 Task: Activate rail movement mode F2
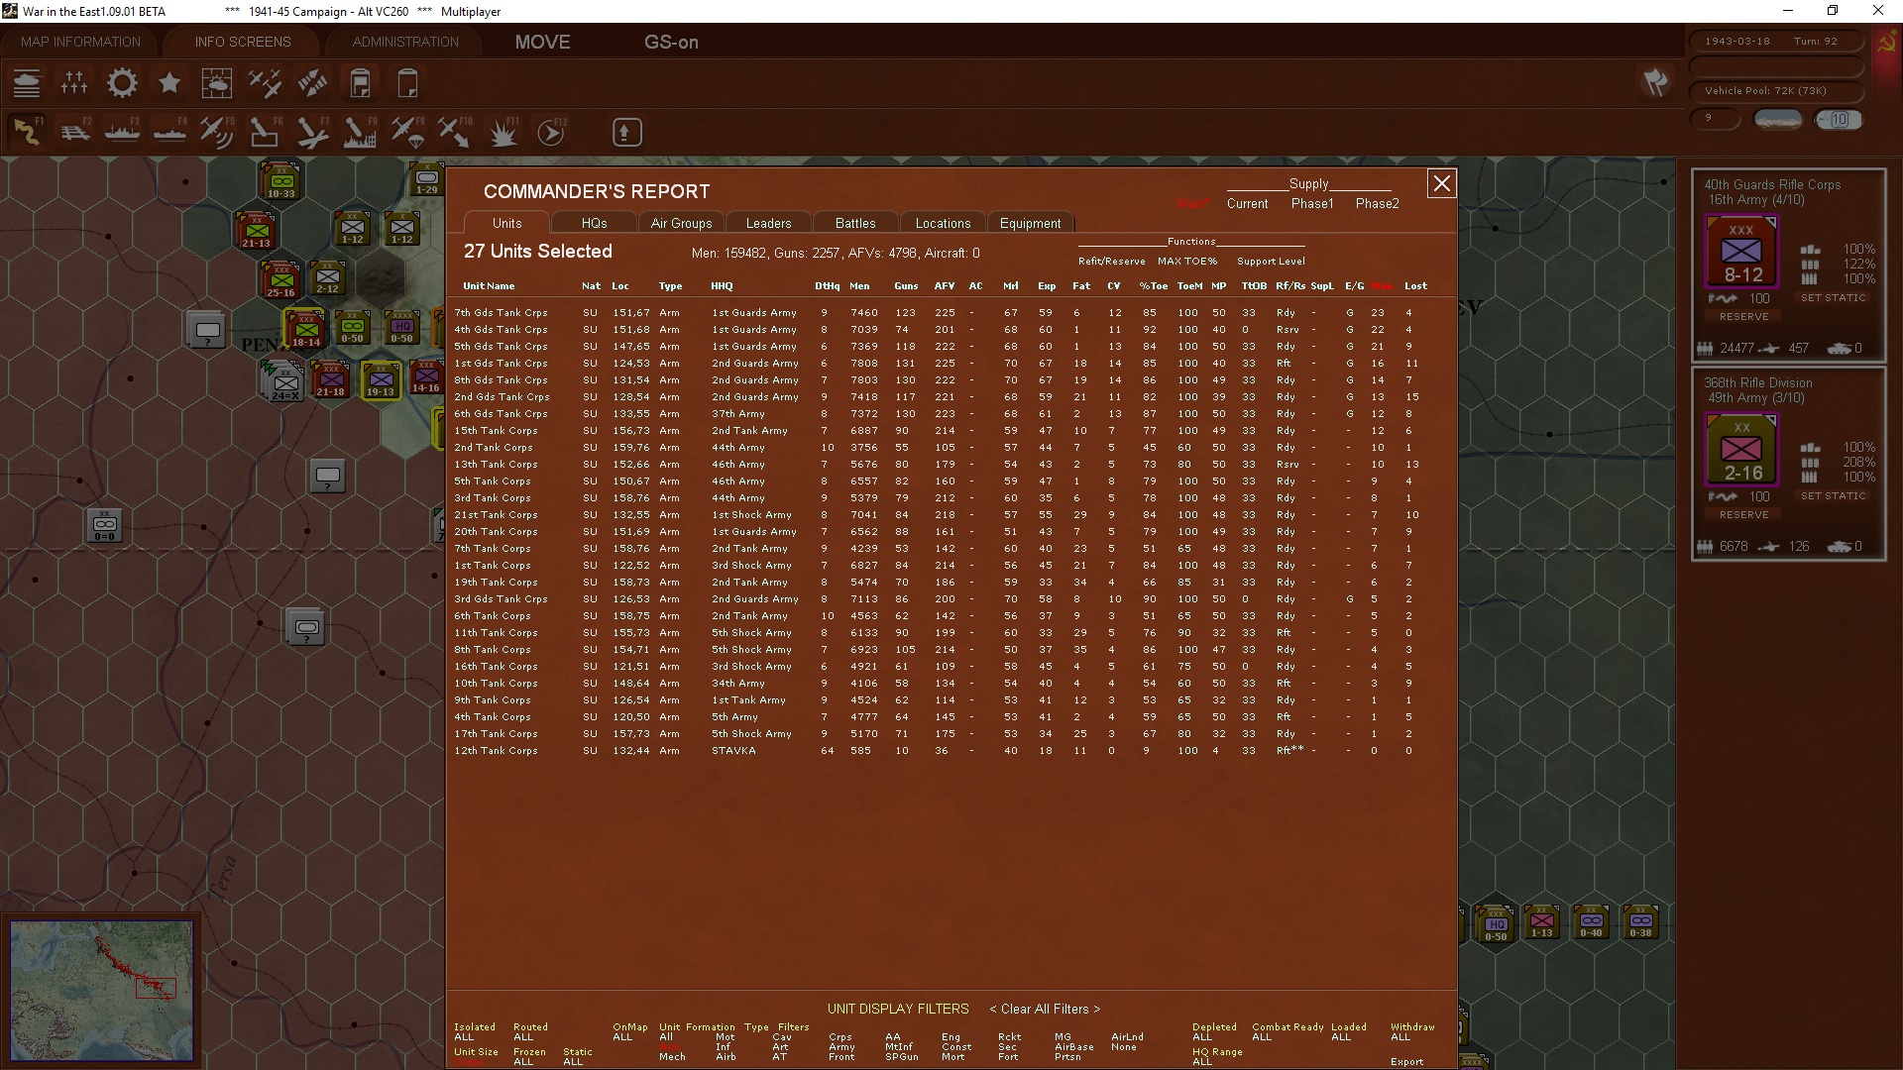(74, 132)
